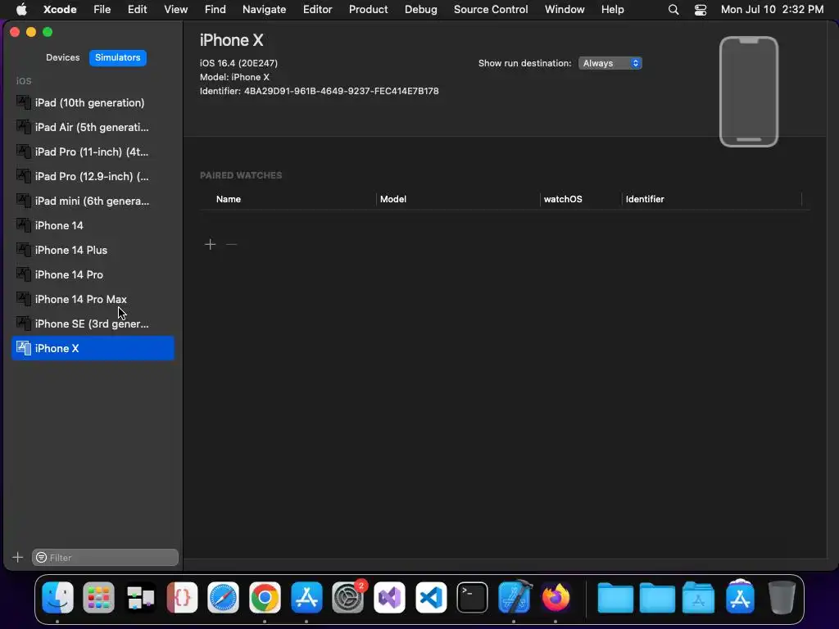Select the iPhone 14 Pro simulator row
This screenshot has width=839, height=629.
click(x=93, y=275)
